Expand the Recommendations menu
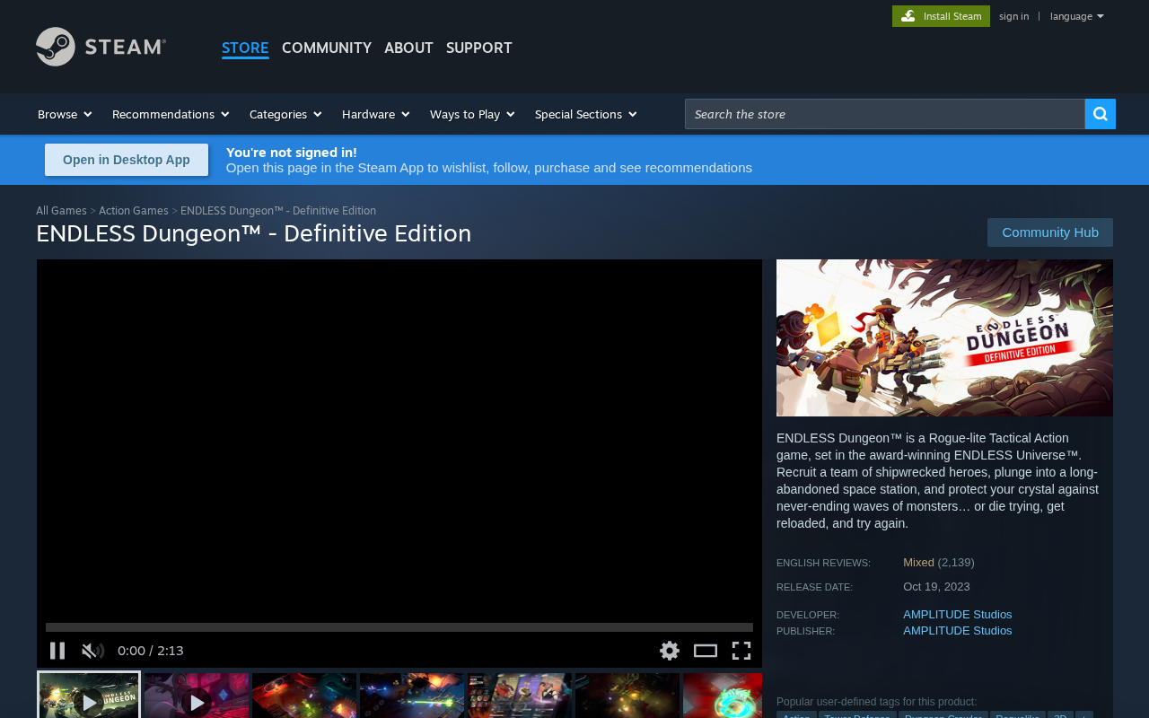 point(171,114)
